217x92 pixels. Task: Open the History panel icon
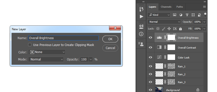pyautogui.click(x=141, y=9)
